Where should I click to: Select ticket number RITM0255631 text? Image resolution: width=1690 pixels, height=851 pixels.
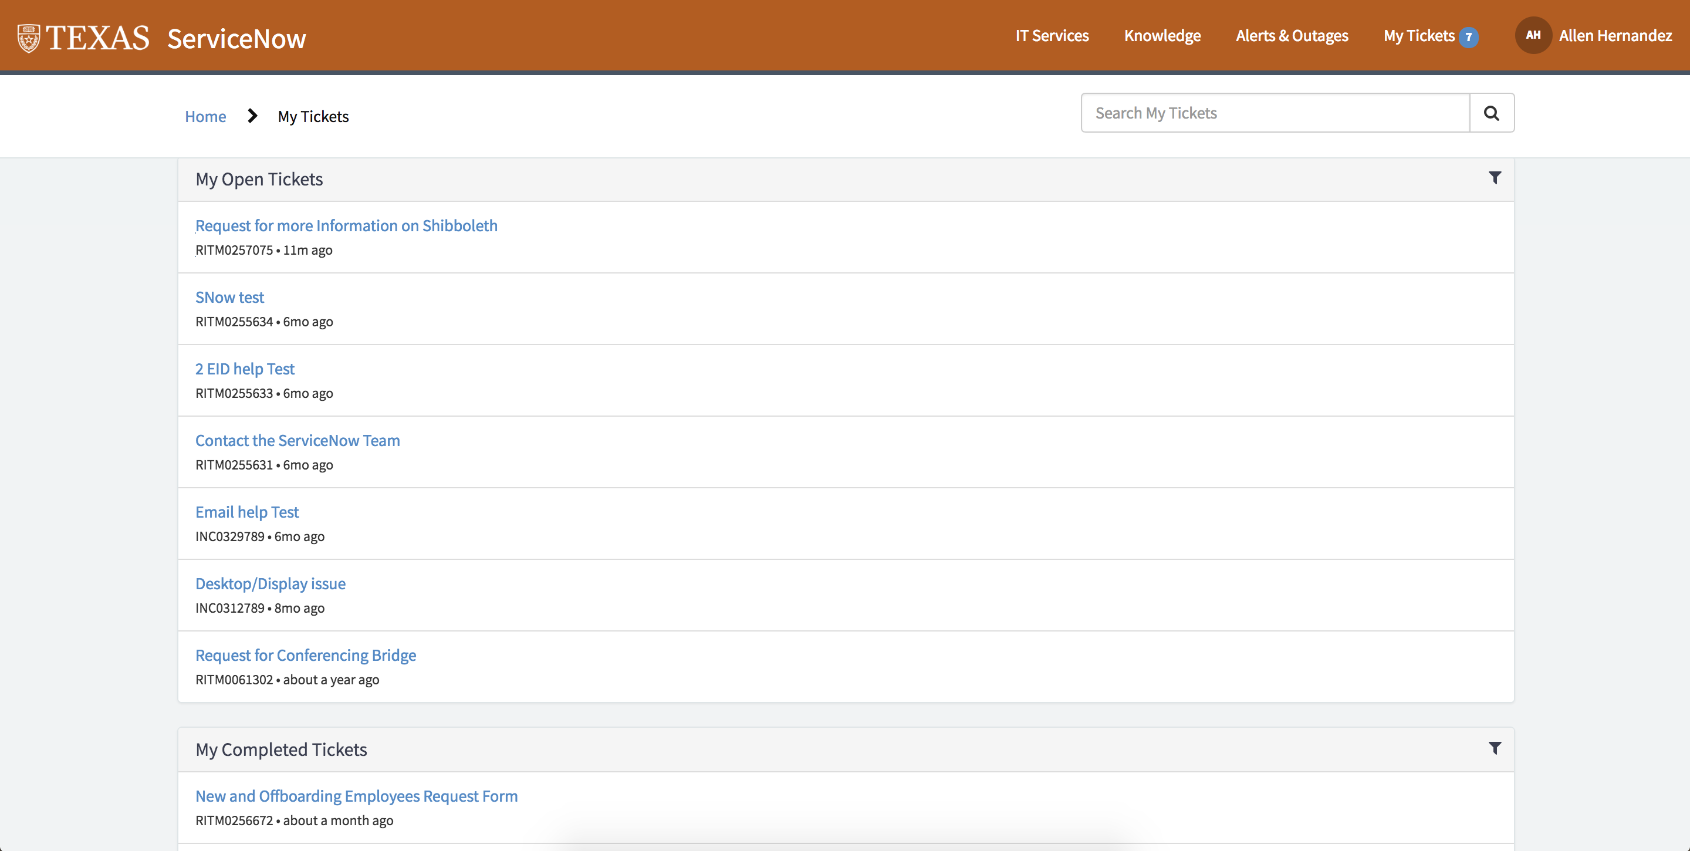pyautogui.click(x=234, y=465)
